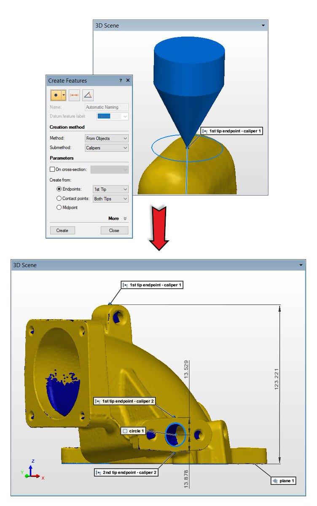Open the upper 3D Scene pane menu arrow
Image resolution: width=317 pixels, height=506 pixels.
(263, 25)
